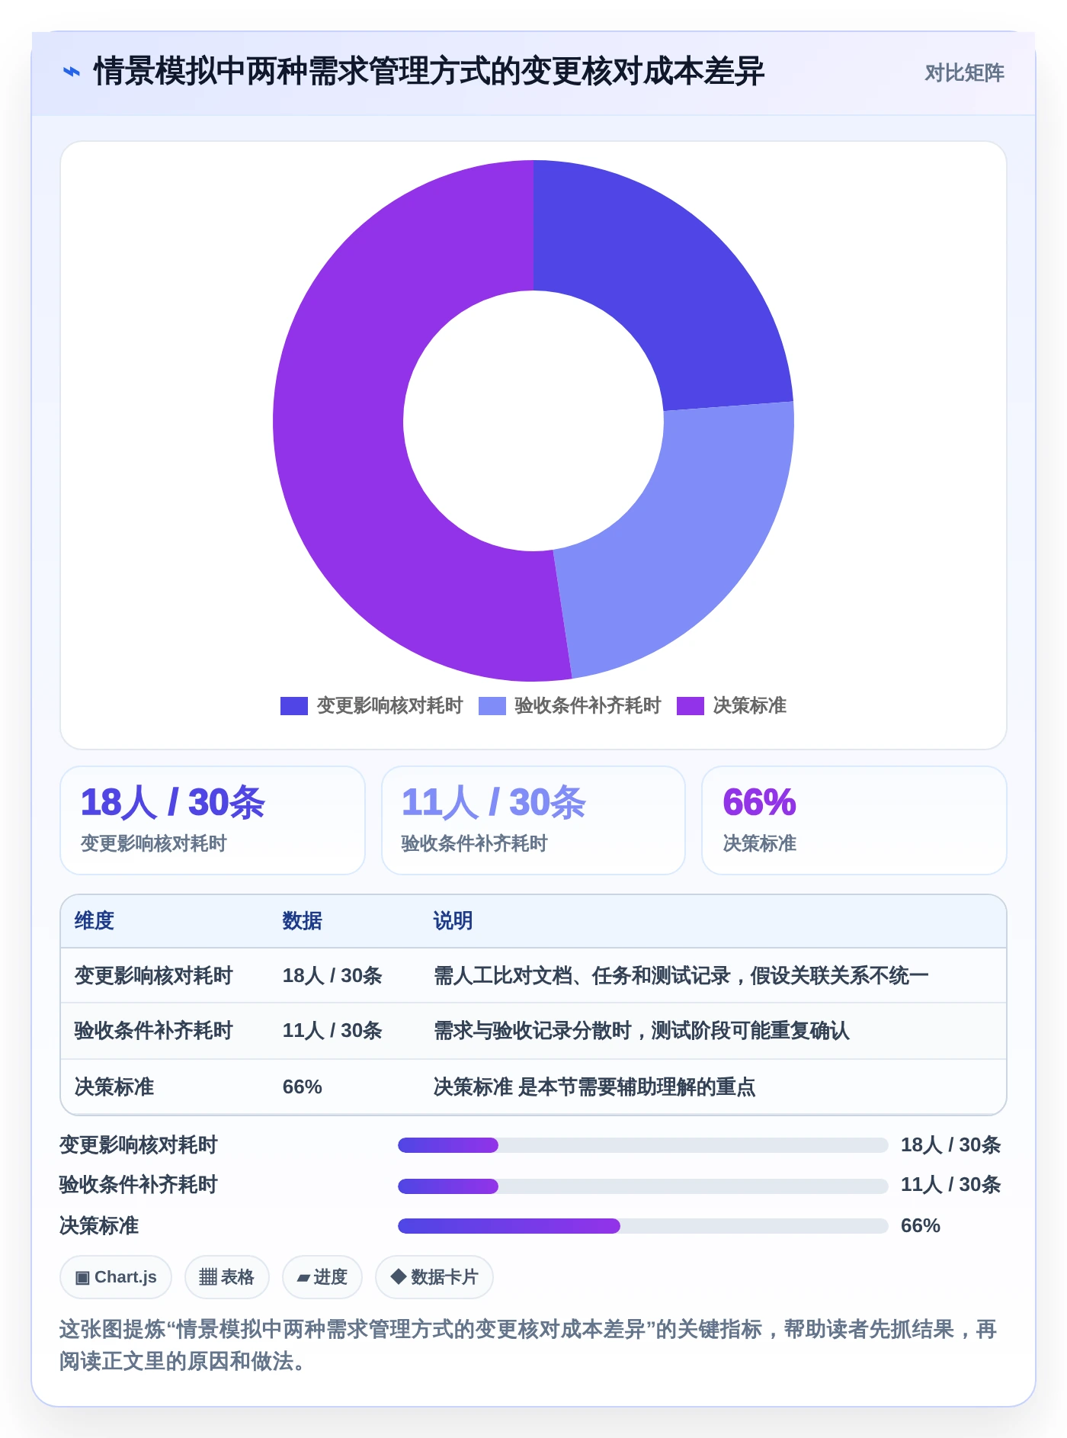Toggle 验收条件补齐耗时 legend swatch
Screen dimensions: 1067x1438
(x=492, y=706)
